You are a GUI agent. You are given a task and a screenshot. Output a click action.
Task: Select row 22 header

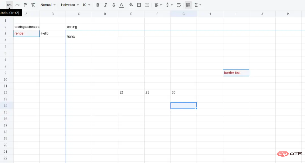click(x=5, y=158)
